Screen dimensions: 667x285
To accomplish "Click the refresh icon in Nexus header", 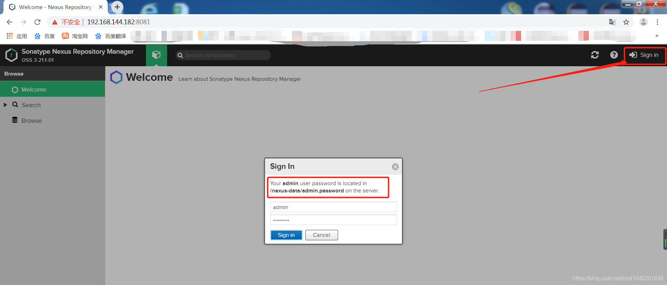I will tap(595, 55).
